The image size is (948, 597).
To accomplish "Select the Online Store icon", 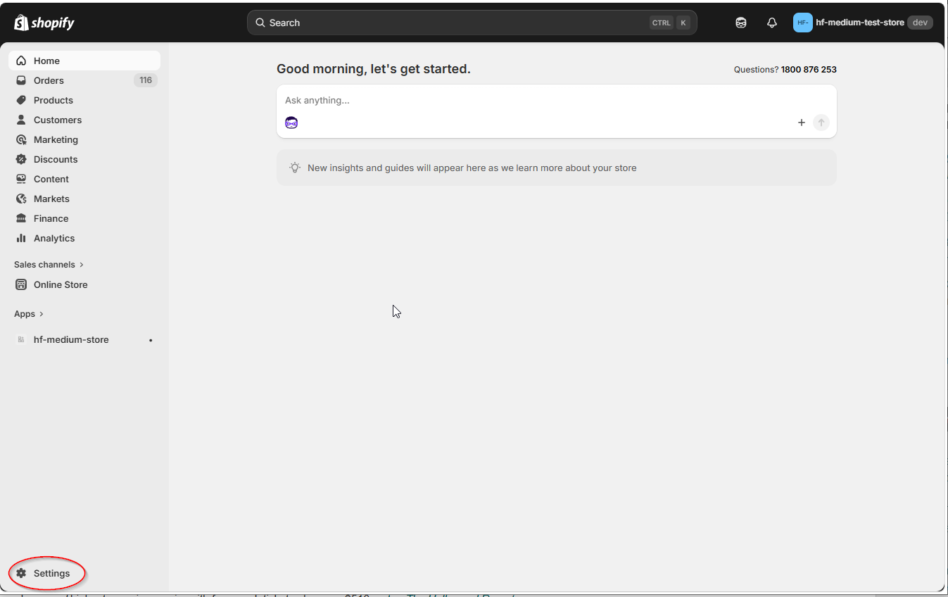I will (21, 284).
